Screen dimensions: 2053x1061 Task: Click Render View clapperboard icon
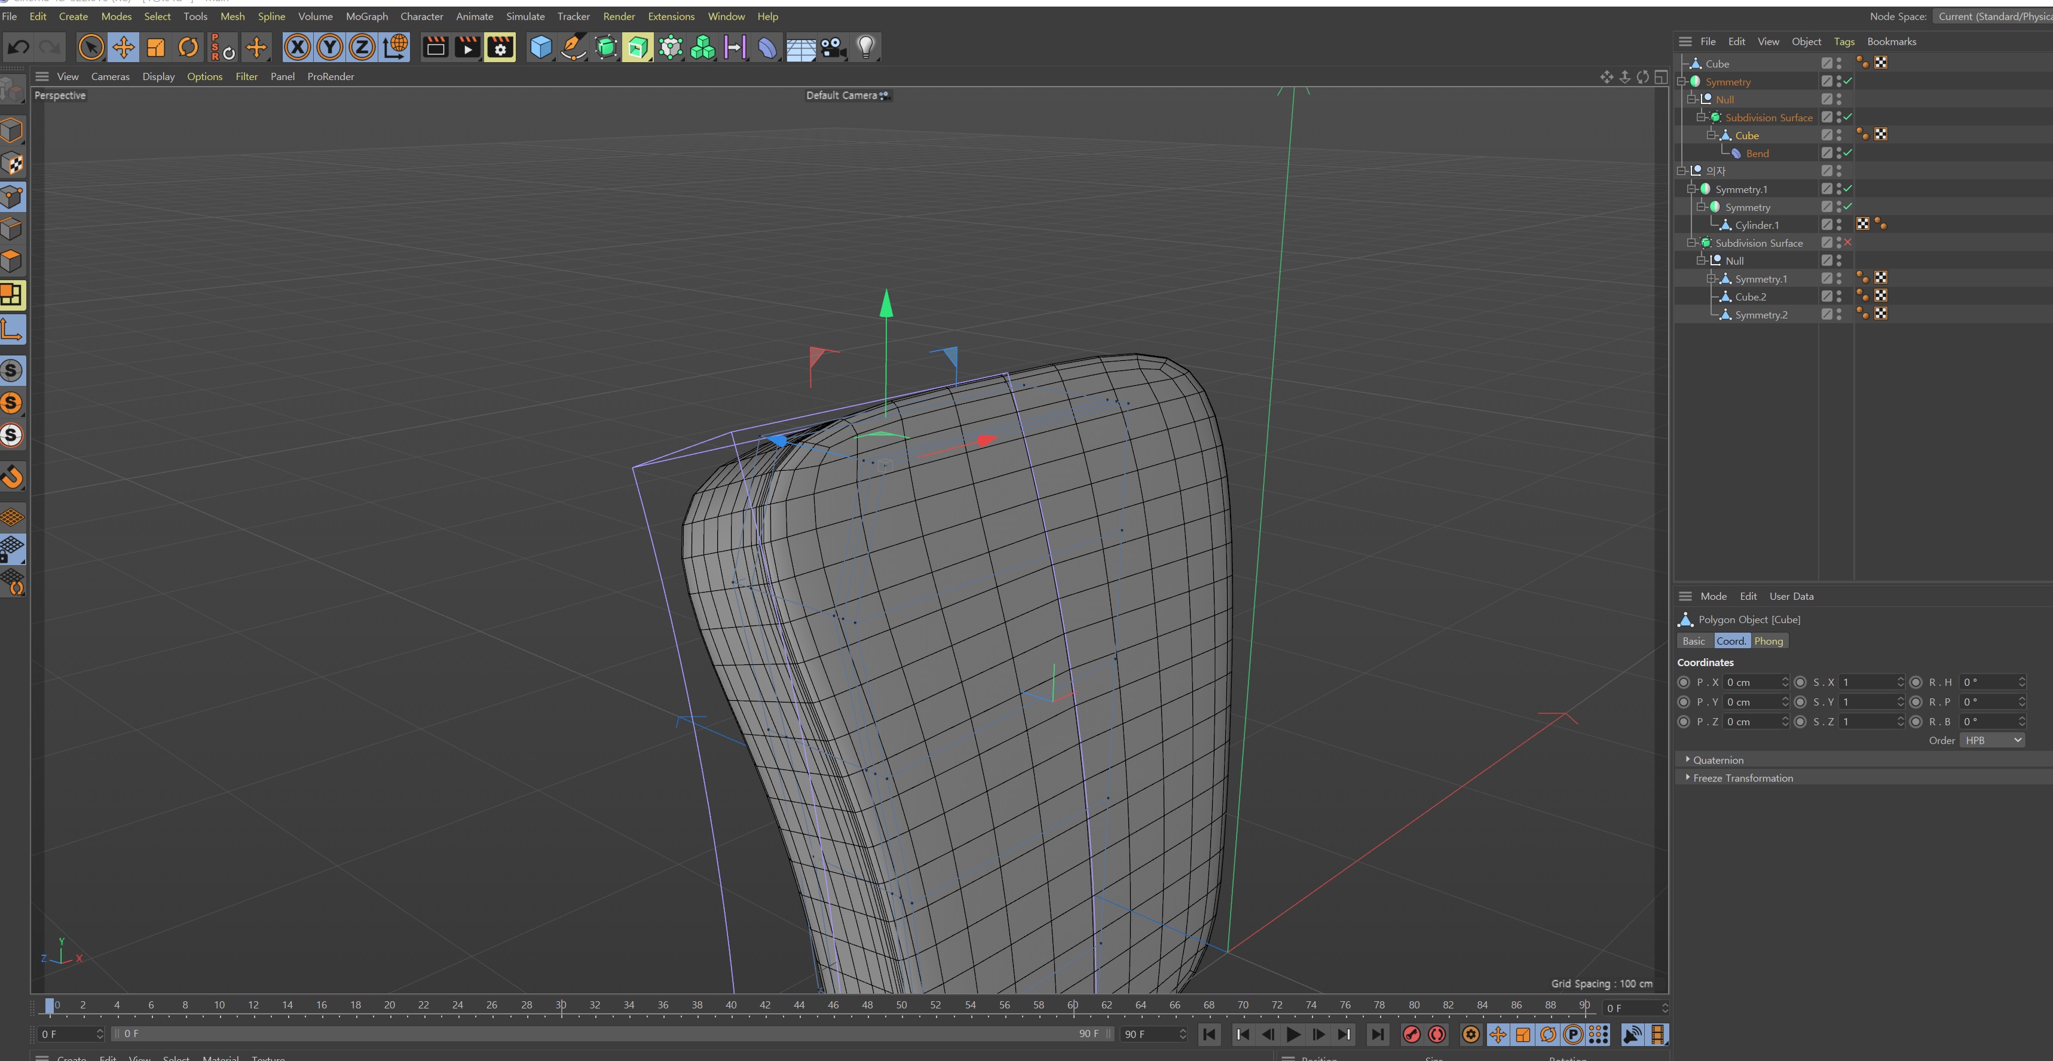(x=435, y=48)
